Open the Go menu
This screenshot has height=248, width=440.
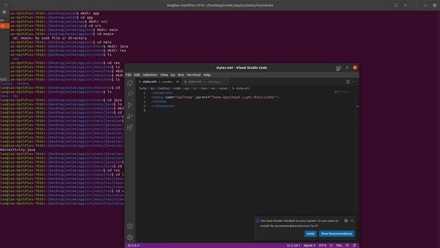point(173,75)
